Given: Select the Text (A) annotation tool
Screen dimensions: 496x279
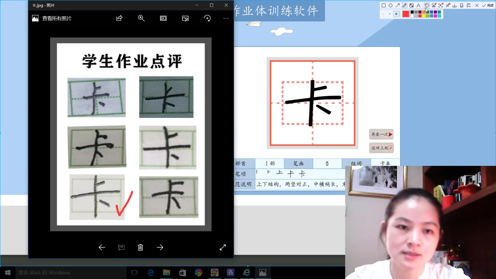Looking at the screenshot, I should [x=418, y=5].
